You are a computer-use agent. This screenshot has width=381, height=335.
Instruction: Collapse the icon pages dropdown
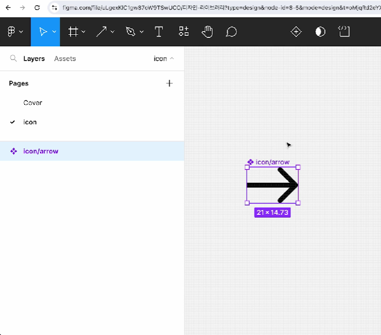tap(164, 58)
